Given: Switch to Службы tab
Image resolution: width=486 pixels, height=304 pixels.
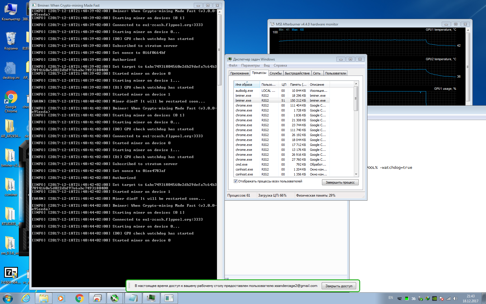Looking at the screenshot, I should pyautogui.click(x=275, y=73).
